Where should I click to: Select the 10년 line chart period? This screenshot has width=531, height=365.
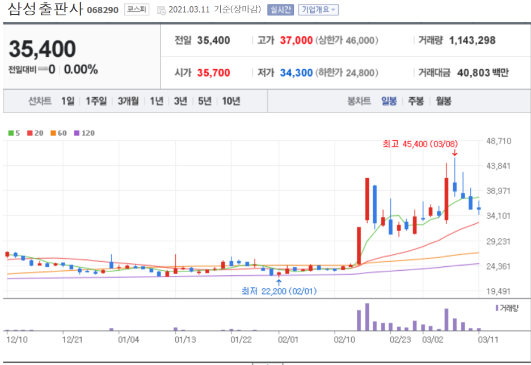231,101
